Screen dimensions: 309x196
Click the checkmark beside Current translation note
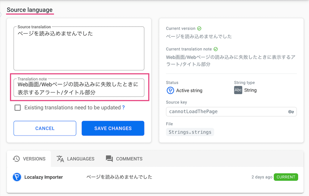[215, 49]
